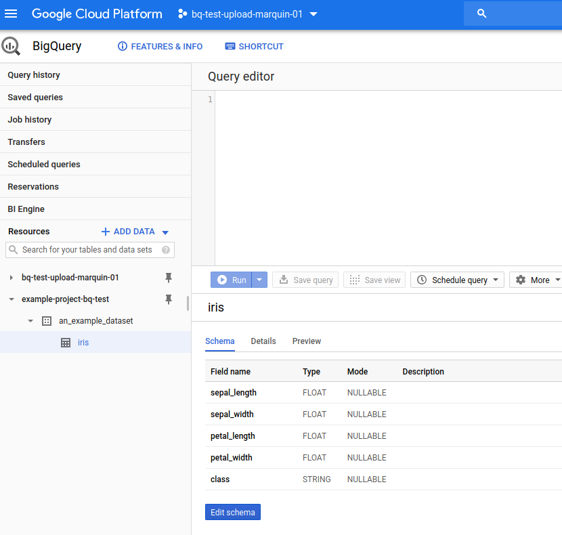Open the hamburger navigation menu
The image size is (562, 535).
[11, 14]
